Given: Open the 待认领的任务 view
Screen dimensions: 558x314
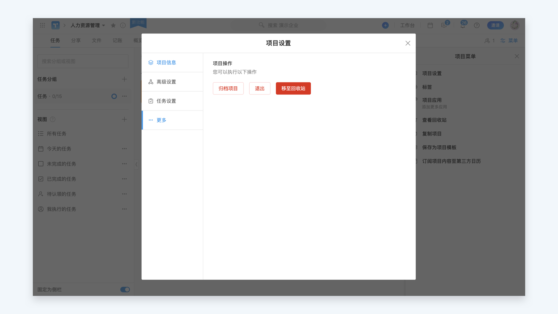Looking at the screenshot, I should pos(61,194).
